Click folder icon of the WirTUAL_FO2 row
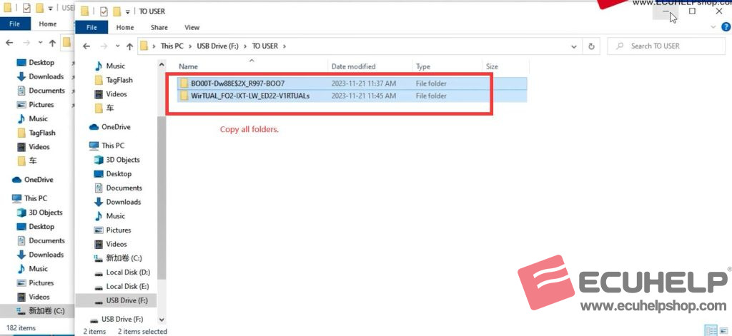This screenshot has height=336, width=732. tap(184, 96)
